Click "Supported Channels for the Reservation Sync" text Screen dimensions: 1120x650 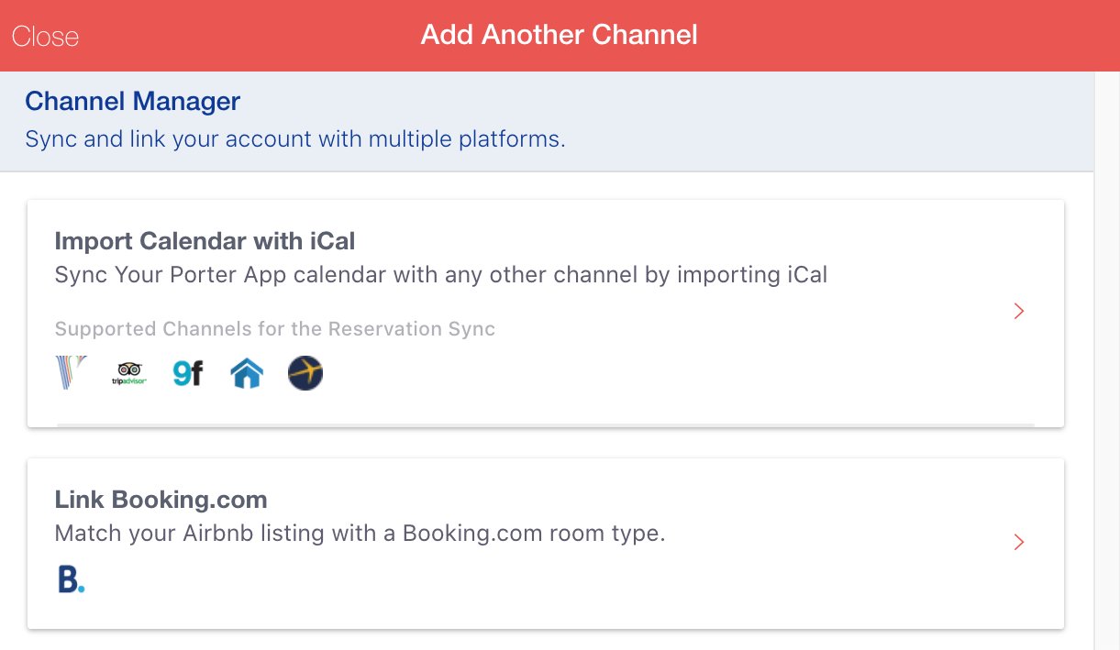(x=275, y=329)
